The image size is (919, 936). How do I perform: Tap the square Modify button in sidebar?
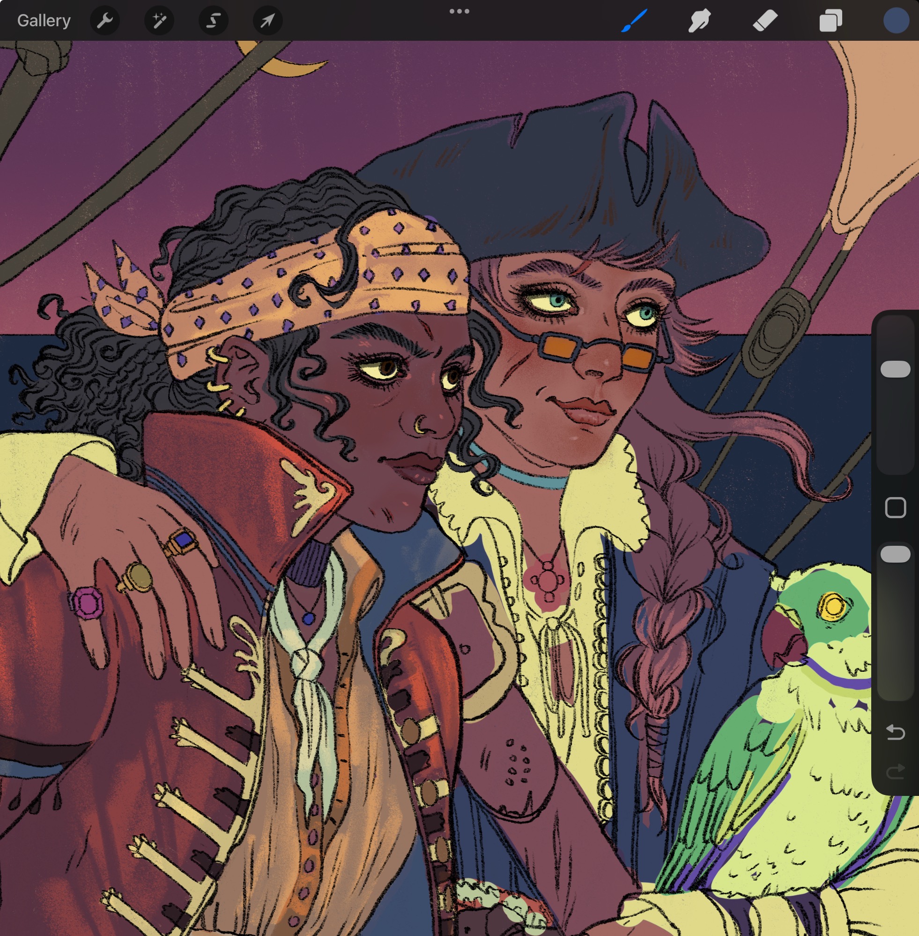pyautogui.click(x=896, y=507)
